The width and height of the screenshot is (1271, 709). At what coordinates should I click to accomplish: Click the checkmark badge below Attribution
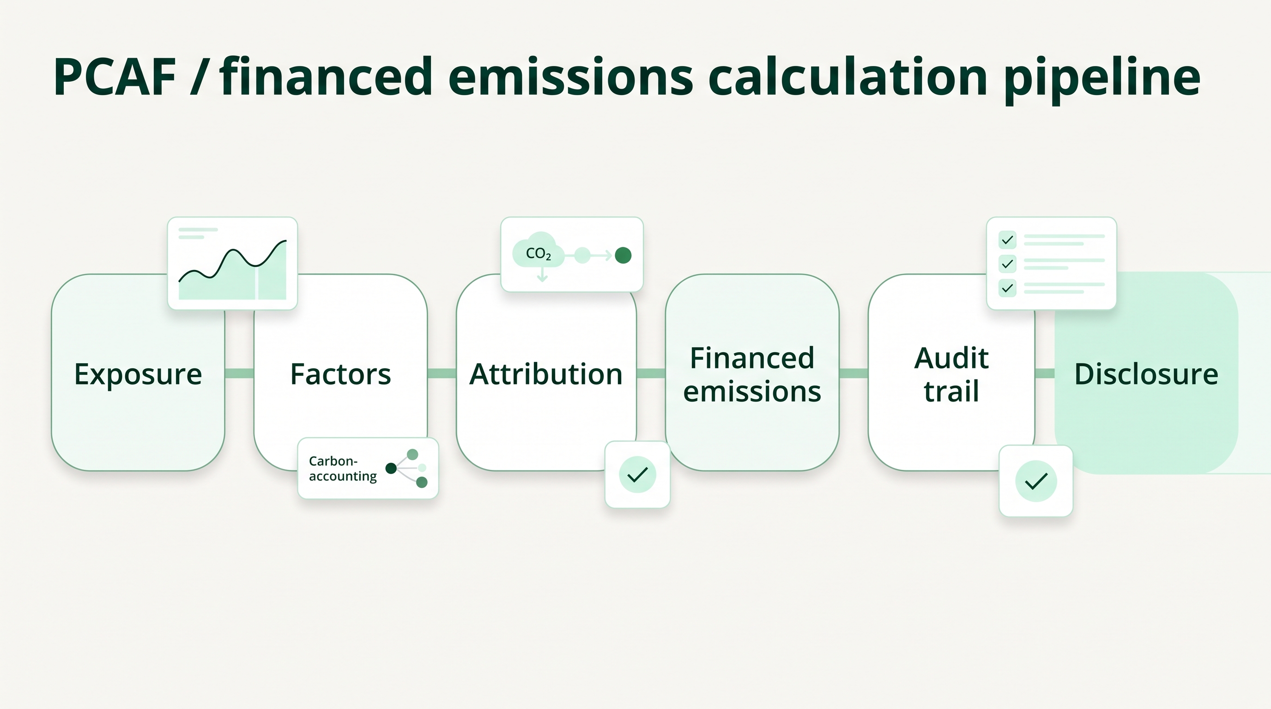click(637, 475)
